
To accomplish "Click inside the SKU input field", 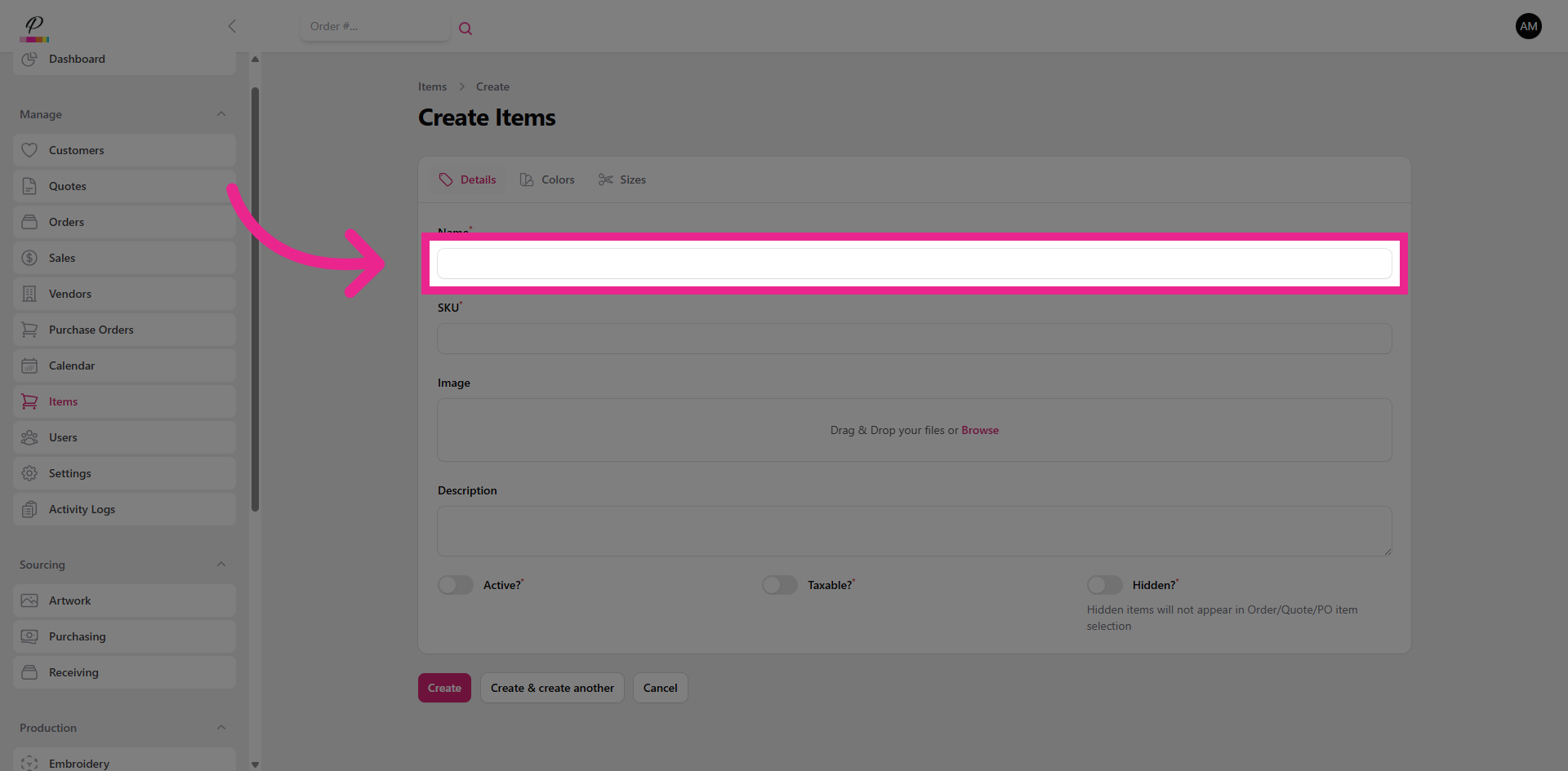I will pos(913,339).
